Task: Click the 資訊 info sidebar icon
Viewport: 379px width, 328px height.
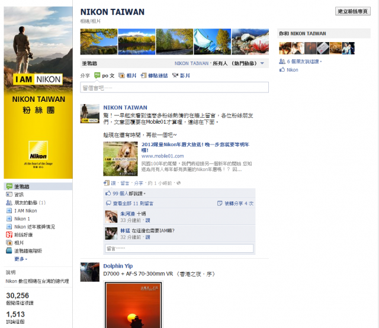Action: coord(9,194)
